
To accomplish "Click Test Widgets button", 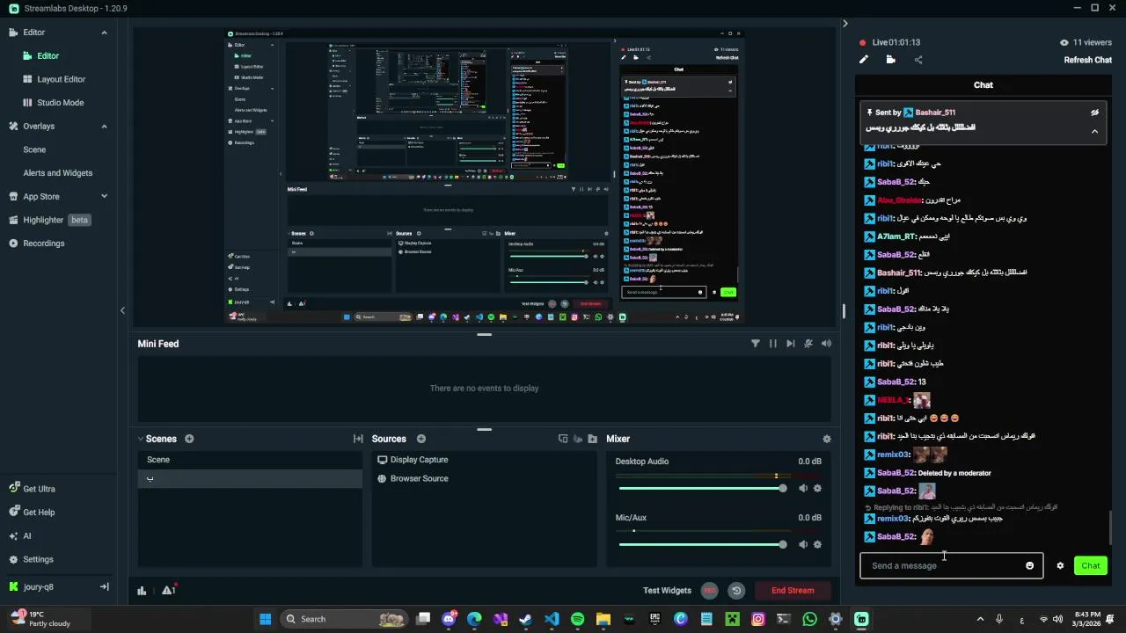I will pos(667,591).
